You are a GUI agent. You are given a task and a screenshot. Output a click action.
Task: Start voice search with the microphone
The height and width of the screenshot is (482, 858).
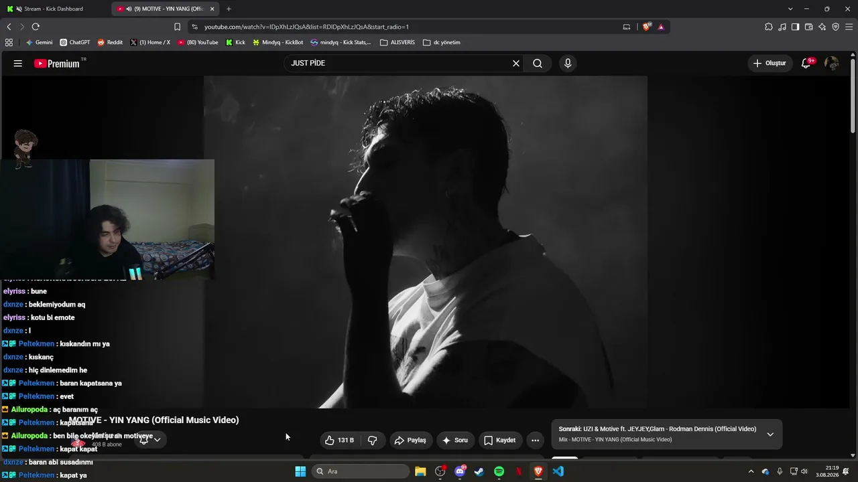568,64
